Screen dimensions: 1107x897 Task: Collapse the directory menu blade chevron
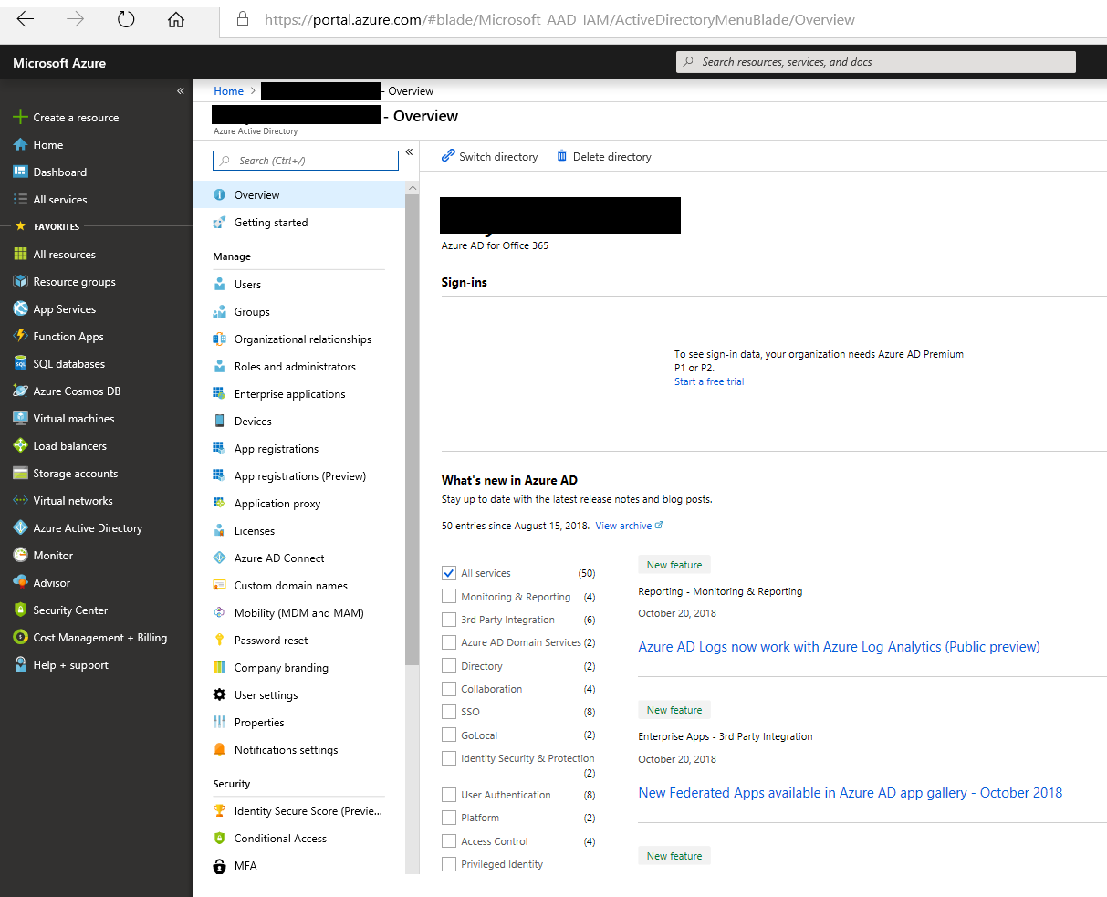pos(409,151)
